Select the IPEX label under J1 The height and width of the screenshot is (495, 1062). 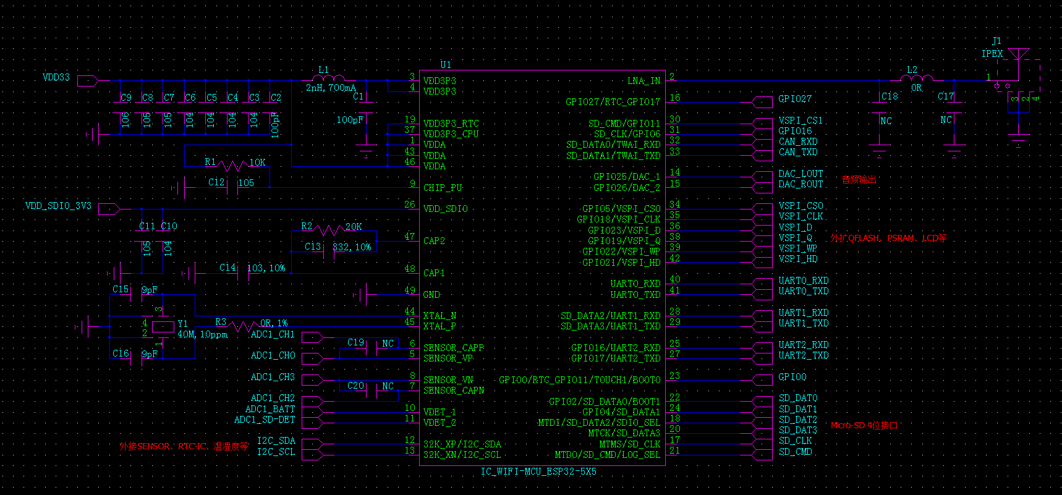coord(992,54)
